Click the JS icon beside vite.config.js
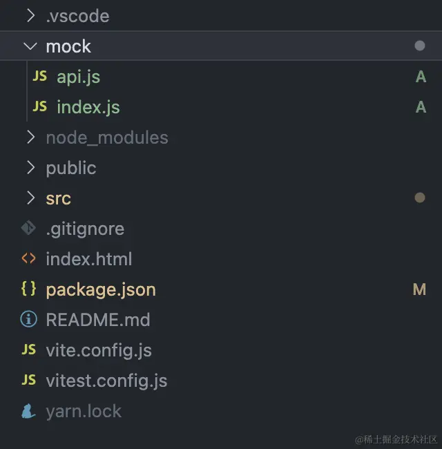Image resolution: width=442 pixels, height=449 pixels. [x=28, y=350]
